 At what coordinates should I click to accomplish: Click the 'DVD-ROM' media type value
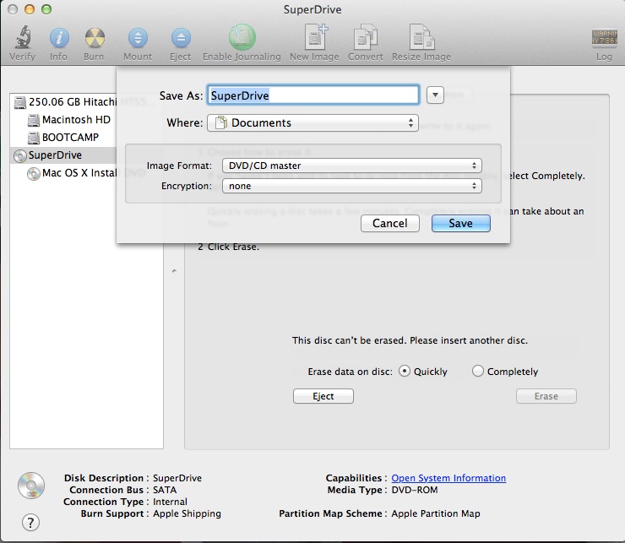tap(415, 490)
